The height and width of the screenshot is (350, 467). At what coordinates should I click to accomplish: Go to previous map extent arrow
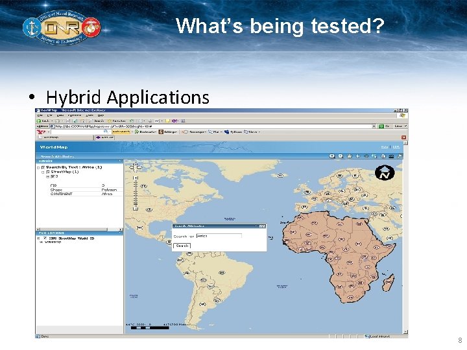click(357, 156)
